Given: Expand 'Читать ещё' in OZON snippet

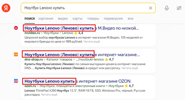Looking at the screenshot, I should point(49,95).
